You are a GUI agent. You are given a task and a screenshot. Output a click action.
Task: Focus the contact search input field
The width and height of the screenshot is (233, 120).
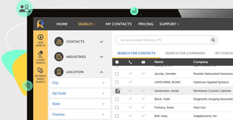[166, 40]
